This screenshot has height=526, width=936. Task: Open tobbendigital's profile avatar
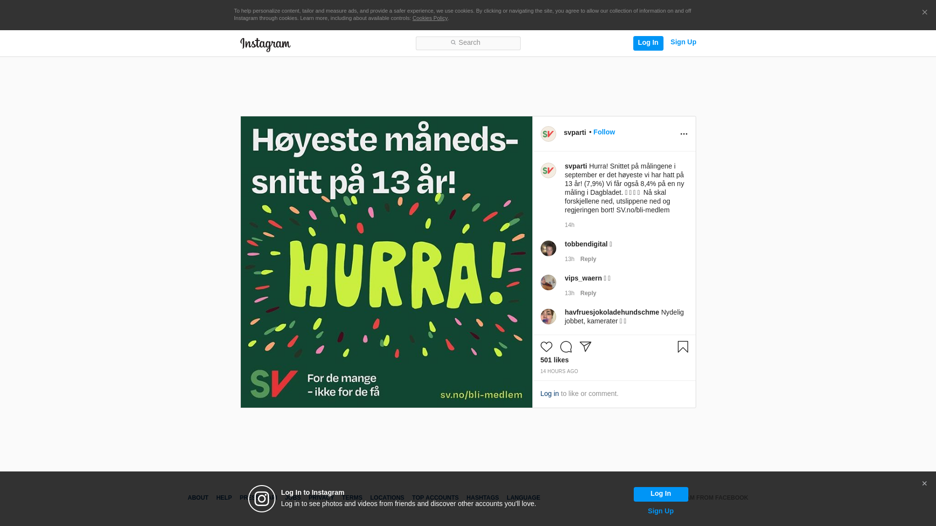(548, 248)
